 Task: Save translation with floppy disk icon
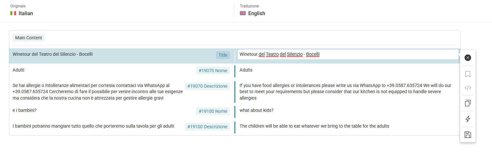468,135
